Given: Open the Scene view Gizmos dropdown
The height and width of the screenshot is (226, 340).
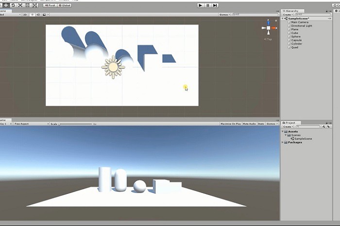Looking at the screenshot, I should [x=224, y=15].
